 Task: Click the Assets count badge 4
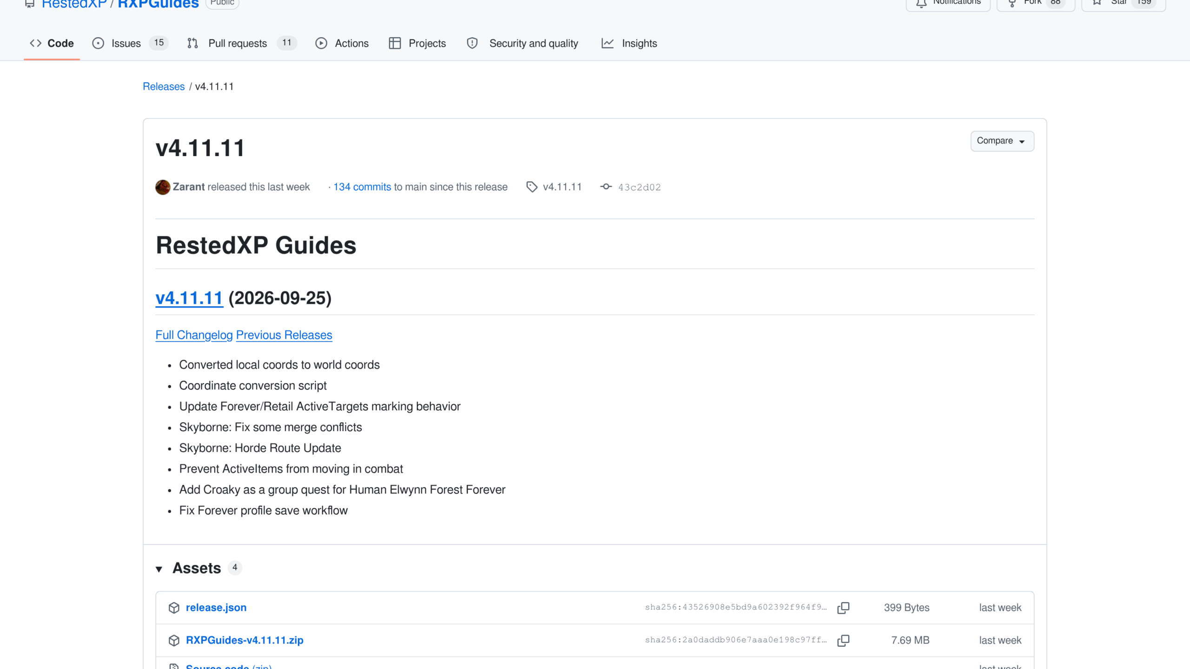pyautogui.click(x=235, y=568)
